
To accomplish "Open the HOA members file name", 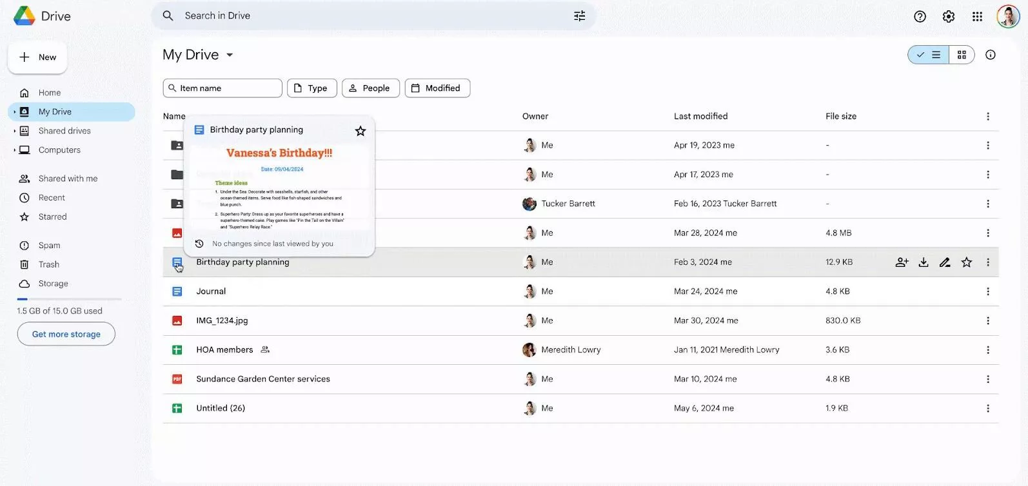I will (x=224, y=350).
